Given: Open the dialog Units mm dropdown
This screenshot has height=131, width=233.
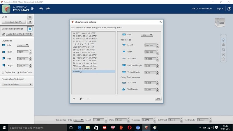Looking at the screenshot, I should (147, 35).
